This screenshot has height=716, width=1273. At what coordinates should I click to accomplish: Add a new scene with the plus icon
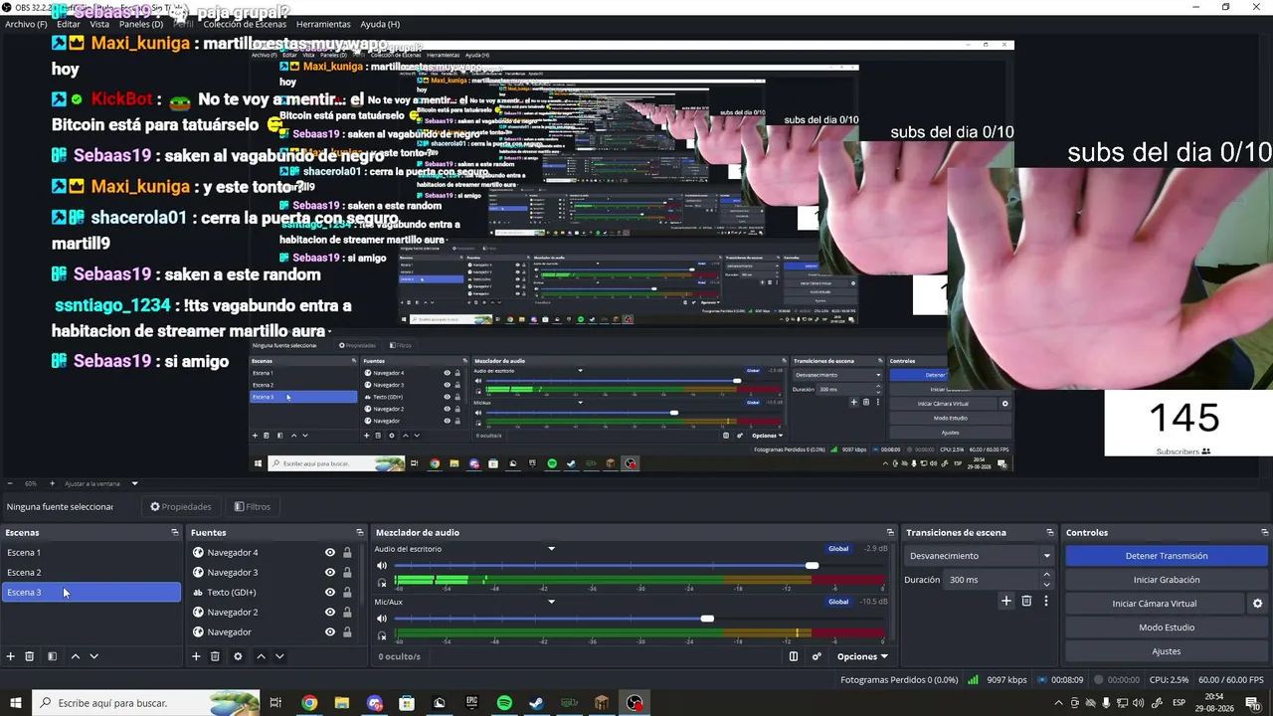[11, 656]
